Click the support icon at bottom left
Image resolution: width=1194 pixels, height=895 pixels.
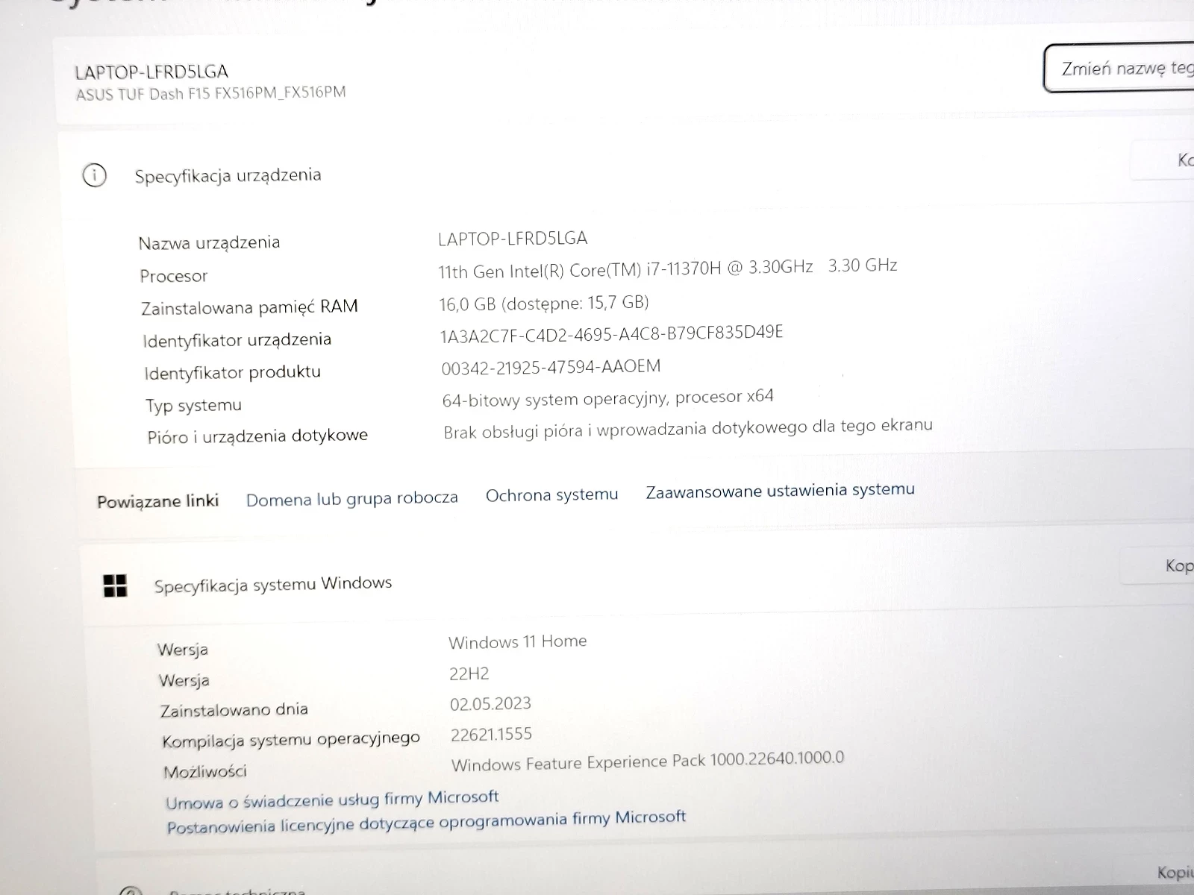pos(130,889)
